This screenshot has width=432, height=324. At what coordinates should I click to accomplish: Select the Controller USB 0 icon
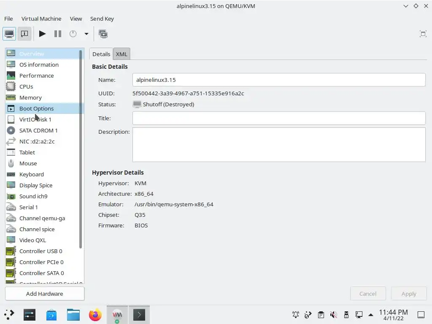point(11,251)
